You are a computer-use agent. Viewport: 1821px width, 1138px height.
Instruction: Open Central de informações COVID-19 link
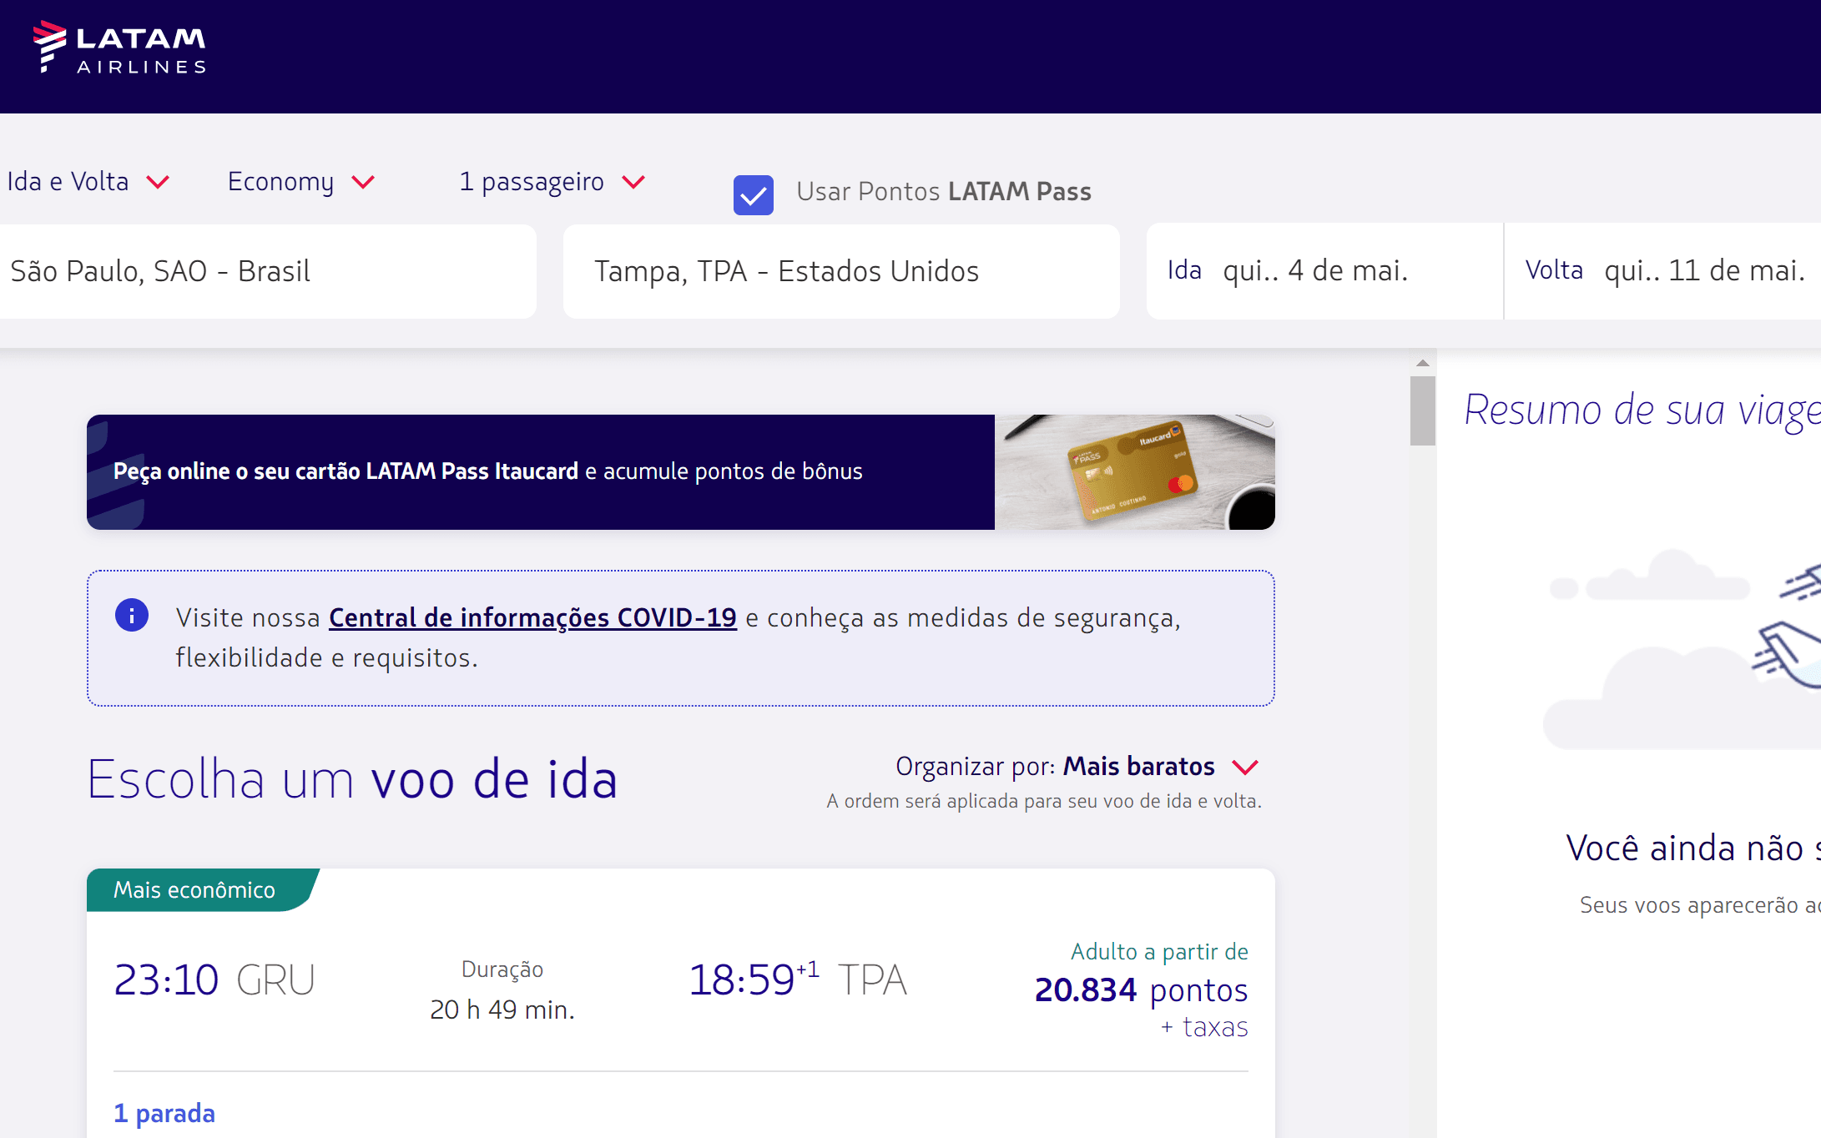click(x=532, y=617)
